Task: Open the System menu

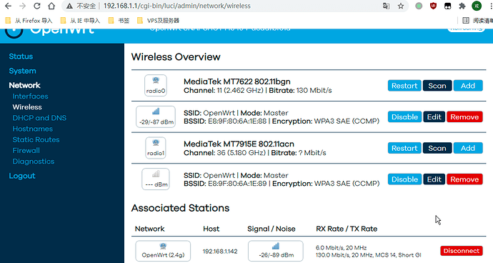Action: click(22, 71)
